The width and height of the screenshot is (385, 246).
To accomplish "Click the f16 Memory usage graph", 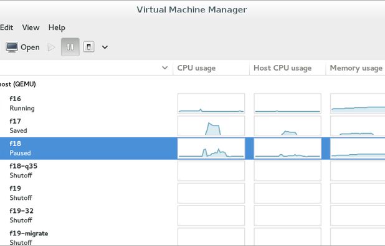I will [x=358, y=104].
